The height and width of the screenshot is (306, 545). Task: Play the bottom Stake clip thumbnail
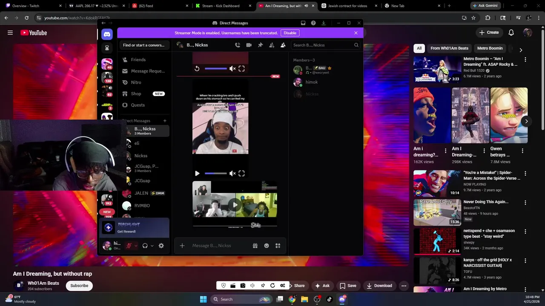(x=235, y=205)
